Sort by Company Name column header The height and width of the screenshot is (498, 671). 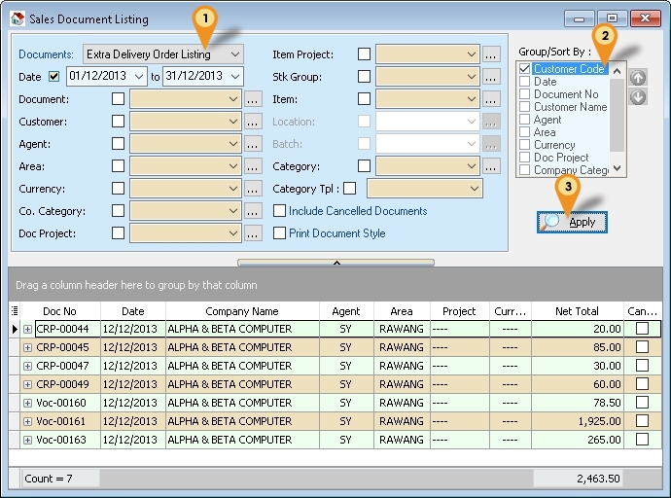[242, 311]
